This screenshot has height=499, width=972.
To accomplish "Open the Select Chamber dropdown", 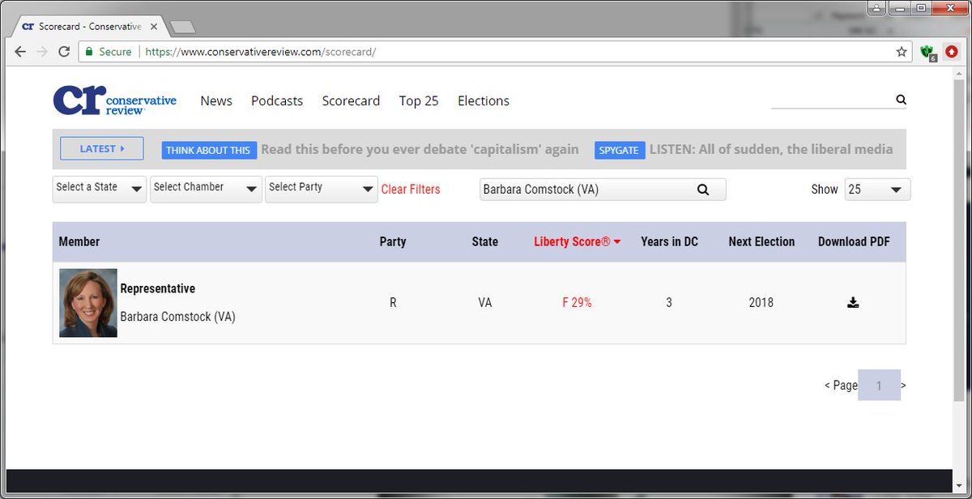I will (206, 189).
